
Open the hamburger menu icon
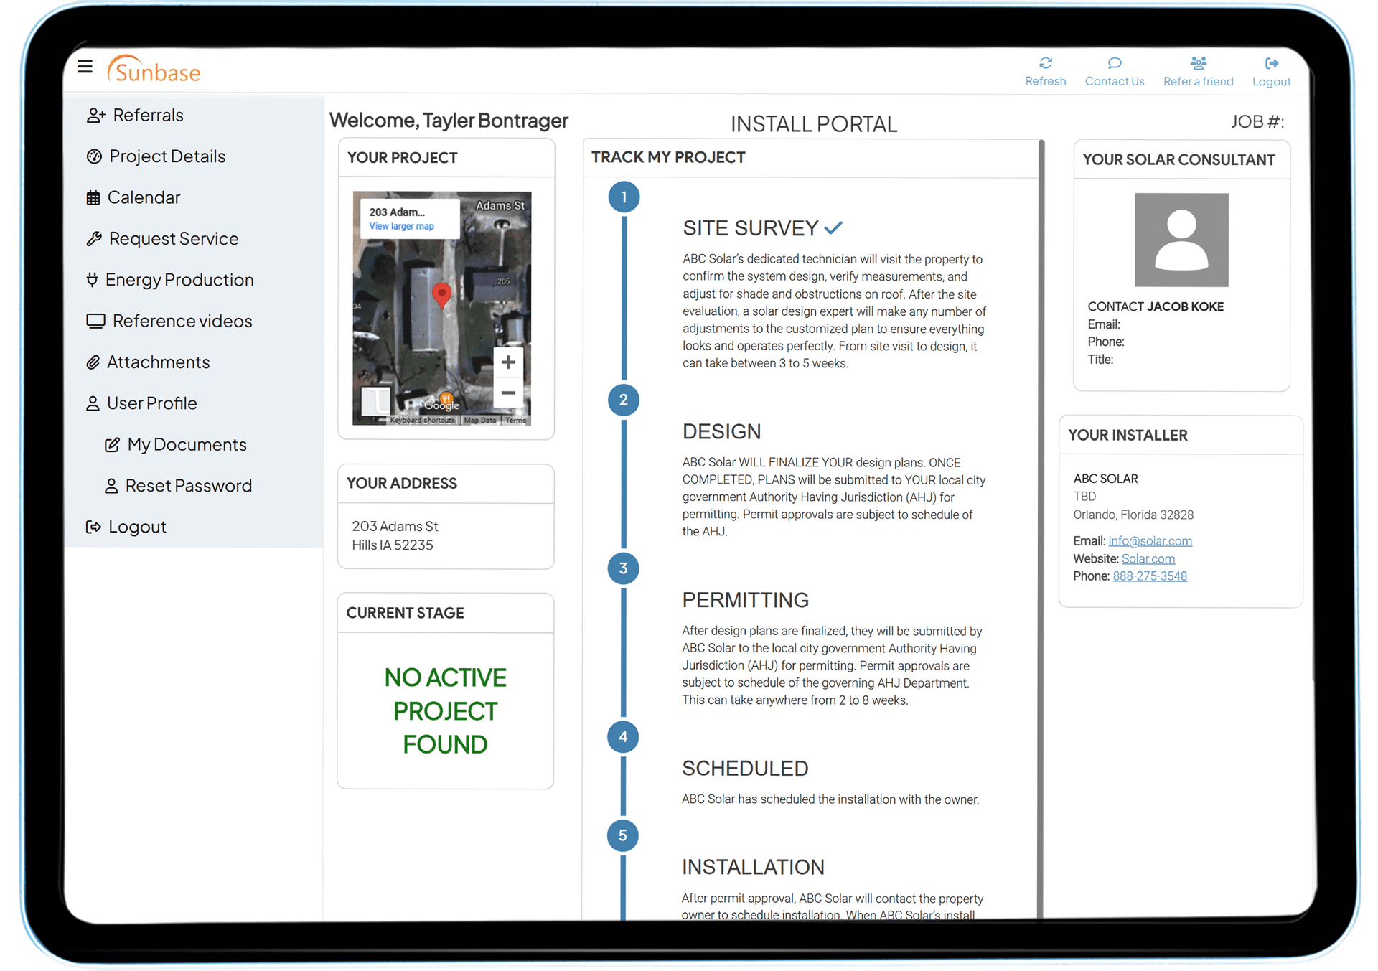point(85,67)
